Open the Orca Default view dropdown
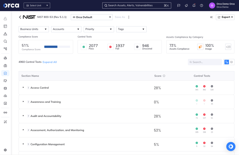The height and width of the screenshot is (155, 239). (x=91, y=17)
